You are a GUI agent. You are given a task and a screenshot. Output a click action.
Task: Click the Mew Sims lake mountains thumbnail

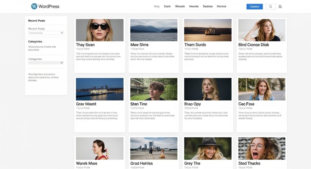(x=154, y=30)
